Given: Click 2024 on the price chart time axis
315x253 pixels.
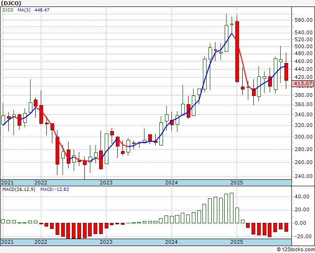Looking at the screenshot, I should (171, 183).
